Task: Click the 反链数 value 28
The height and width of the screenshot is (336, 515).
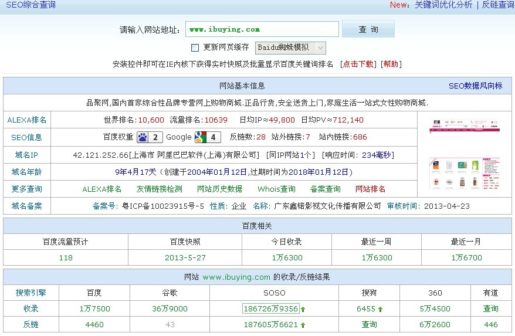Action: point(261,137)
